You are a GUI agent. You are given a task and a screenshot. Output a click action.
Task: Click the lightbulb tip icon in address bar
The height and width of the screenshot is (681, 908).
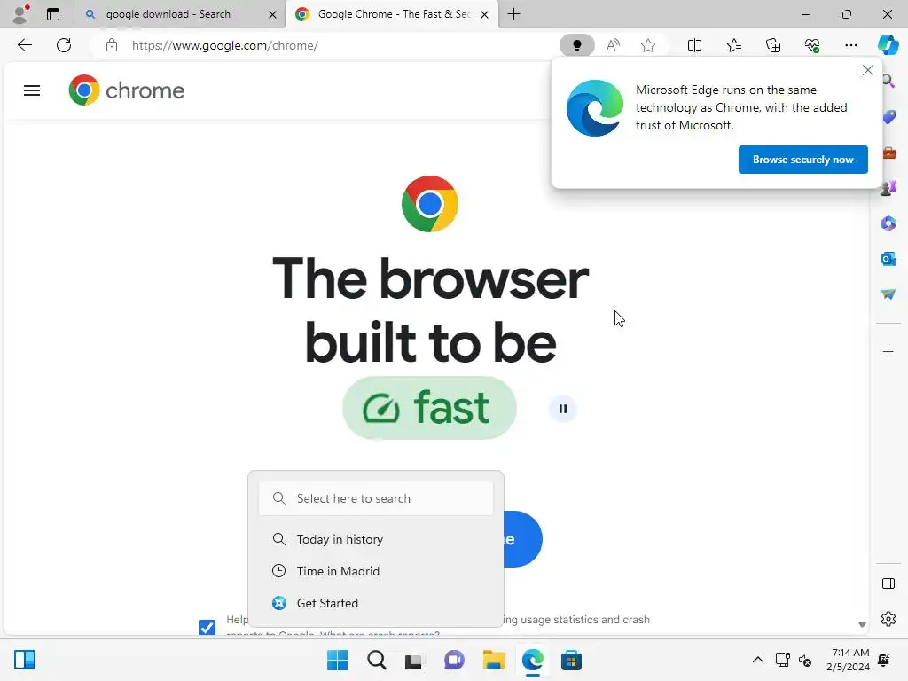pos(576,45)
